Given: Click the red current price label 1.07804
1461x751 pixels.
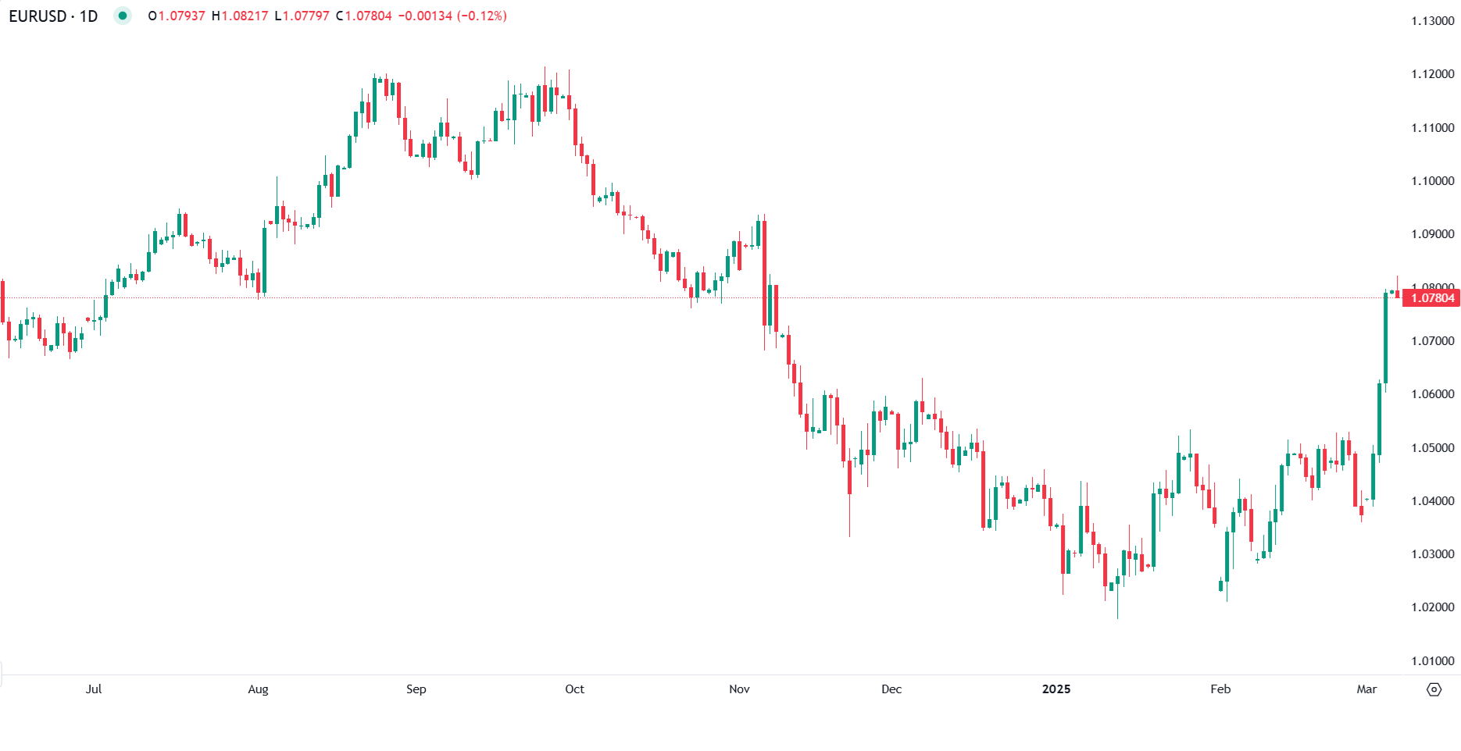Looking at the screenshot, I should pos(1431,298).
